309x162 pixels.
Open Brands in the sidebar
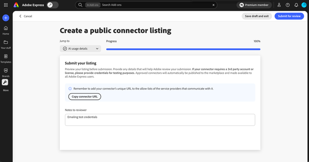click(x=6, y=73)
